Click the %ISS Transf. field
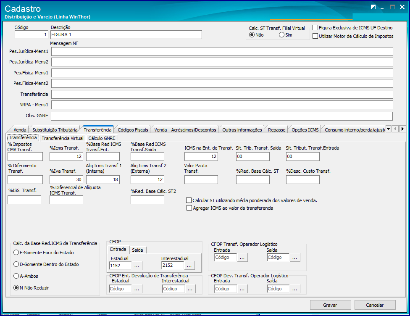Image resolution: width=410 pixels, height=316 pixels. click(x=24, y=200)
